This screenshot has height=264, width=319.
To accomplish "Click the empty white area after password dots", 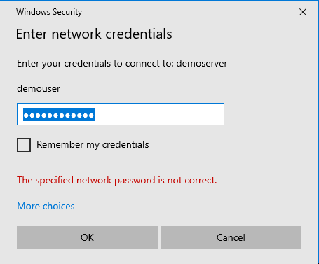I will 159,114.
